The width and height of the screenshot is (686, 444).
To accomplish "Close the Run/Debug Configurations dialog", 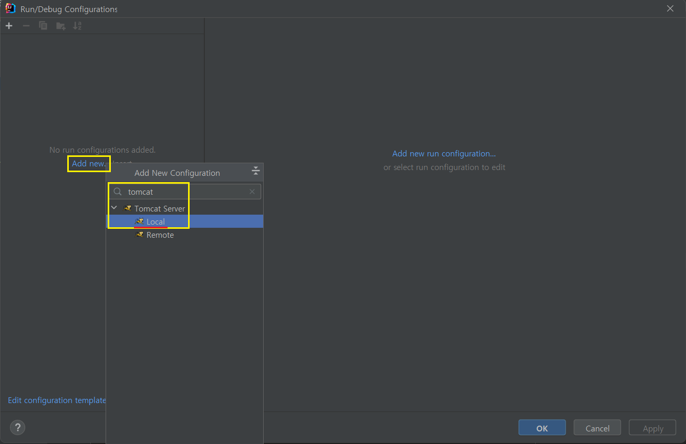I will (670, 8).
